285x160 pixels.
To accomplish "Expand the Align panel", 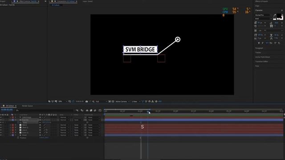I will click(257, 6).
